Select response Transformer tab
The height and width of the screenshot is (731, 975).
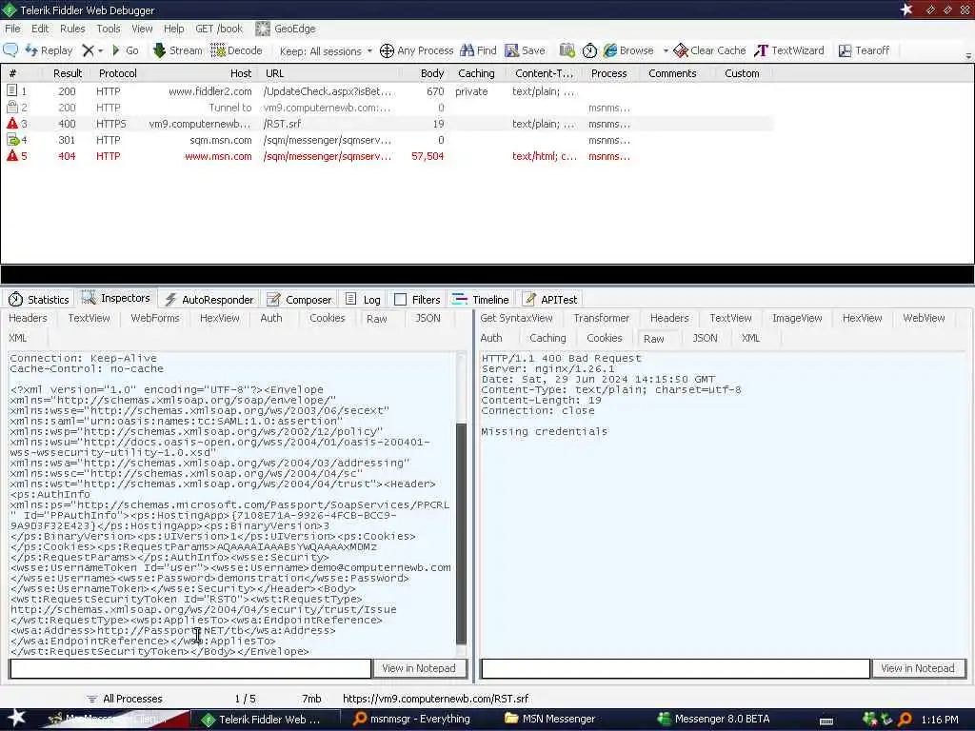602,318
